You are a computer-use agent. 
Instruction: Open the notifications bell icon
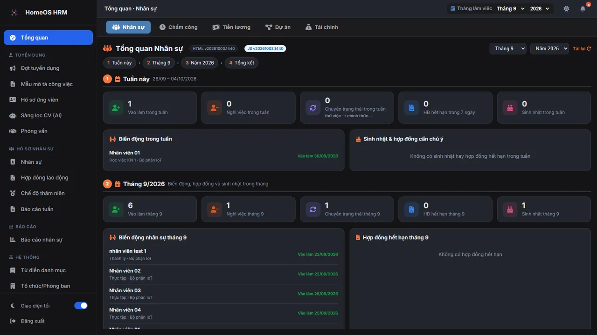[583, 9]
